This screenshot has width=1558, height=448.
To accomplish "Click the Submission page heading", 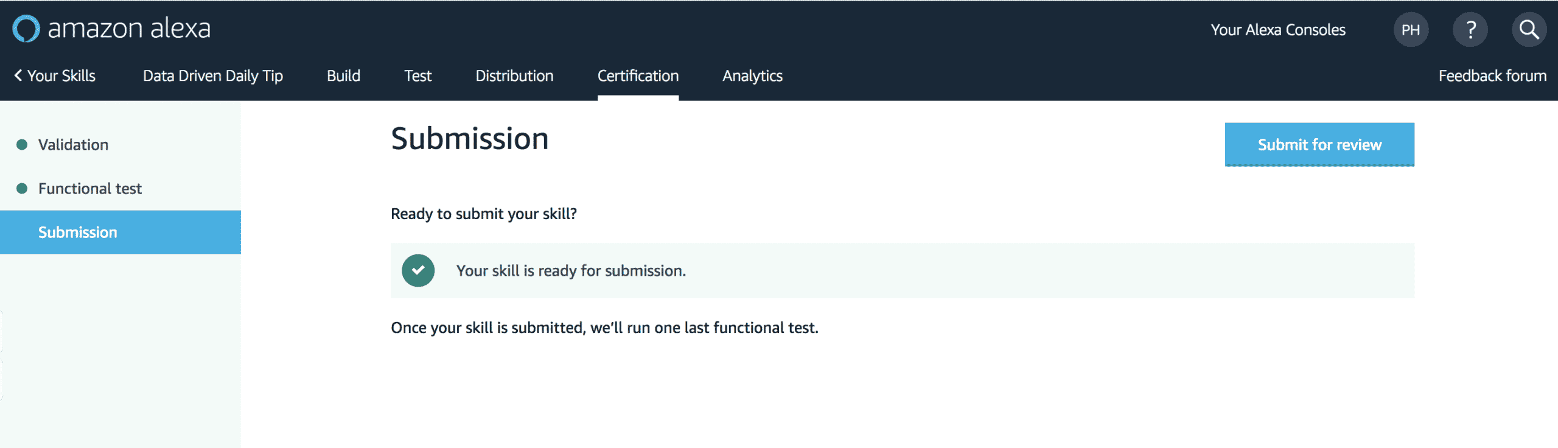I will tap(470, 139).
